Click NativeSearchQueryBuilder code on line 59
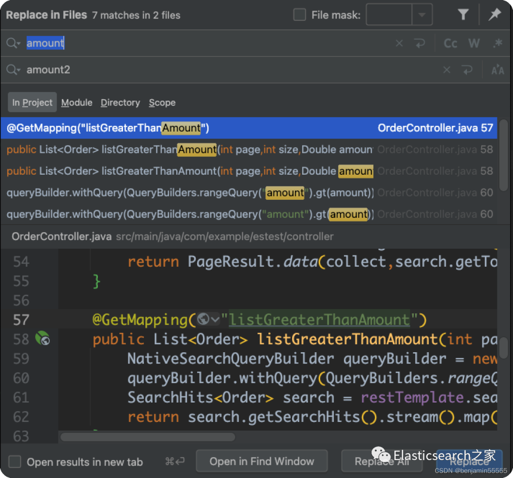This screenshot has height=478, width=513. [231, 359]
